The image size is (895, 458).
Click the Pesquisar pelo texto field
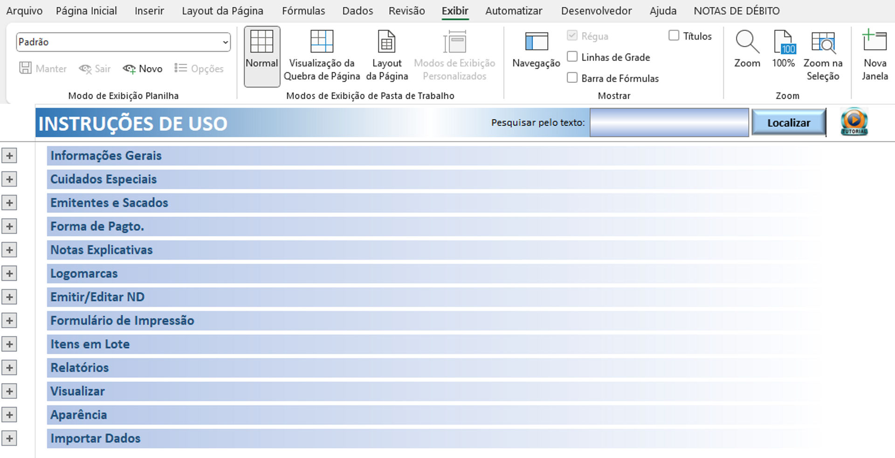[669, 122]
